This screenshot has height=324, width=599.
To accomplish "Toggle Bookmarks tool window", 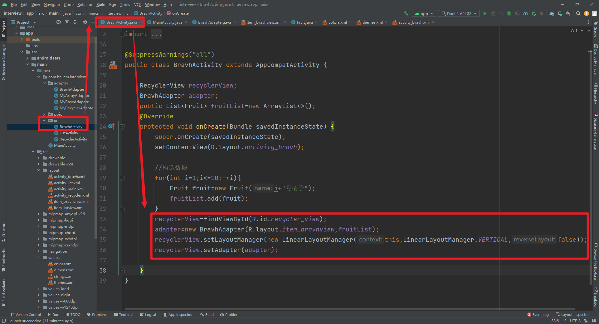I will click(4, 260).
